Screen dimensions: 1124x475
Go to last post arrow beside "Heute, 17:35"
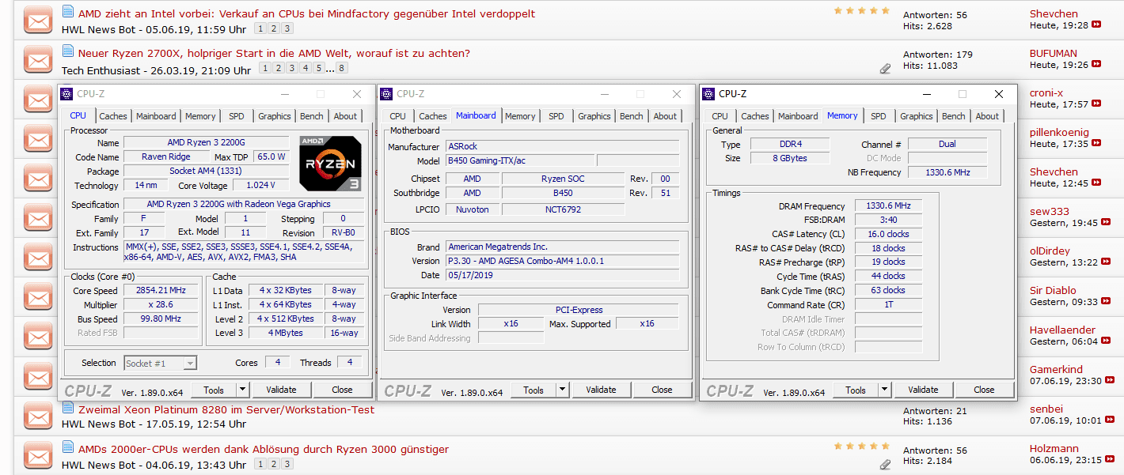(1096, 144)
